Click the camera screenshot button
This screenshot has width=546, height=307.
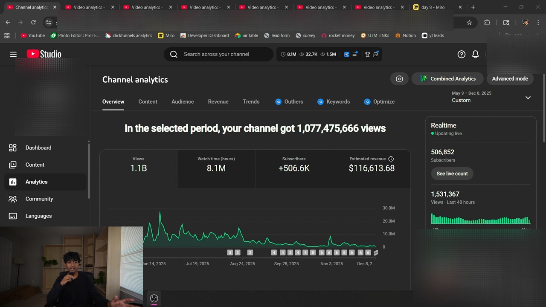click(x=399, y=78)
